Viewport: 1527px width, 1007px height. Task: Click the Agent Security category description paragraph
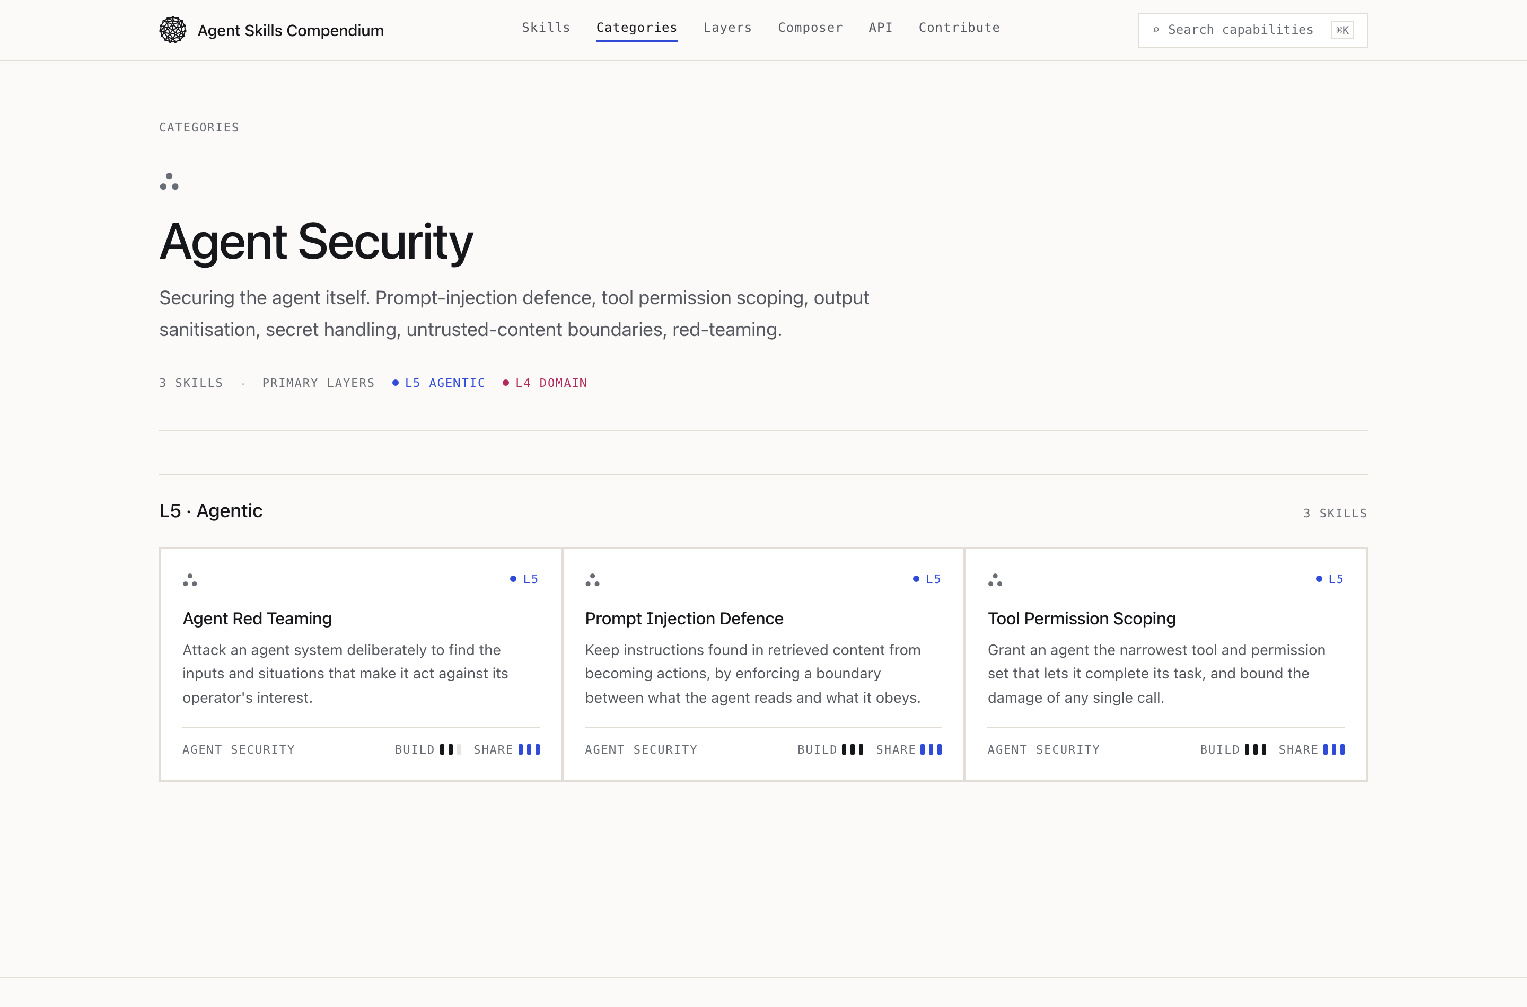click(x=514, y=313)
